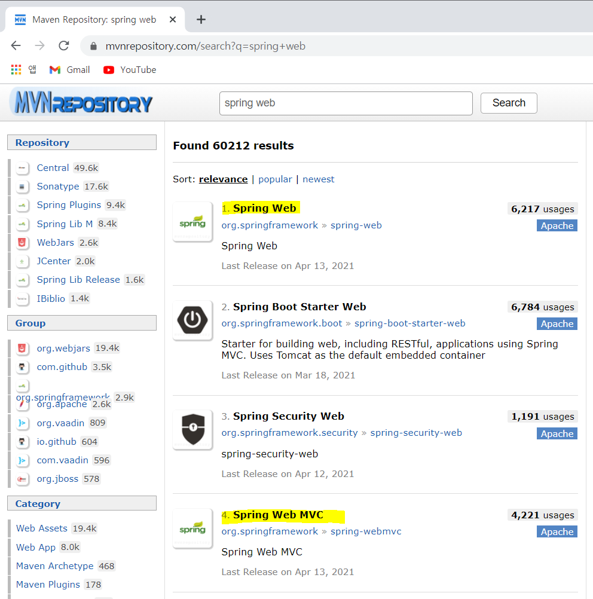
Task: Filter by Sonatype repository link
Action: [x=58, y=187]
